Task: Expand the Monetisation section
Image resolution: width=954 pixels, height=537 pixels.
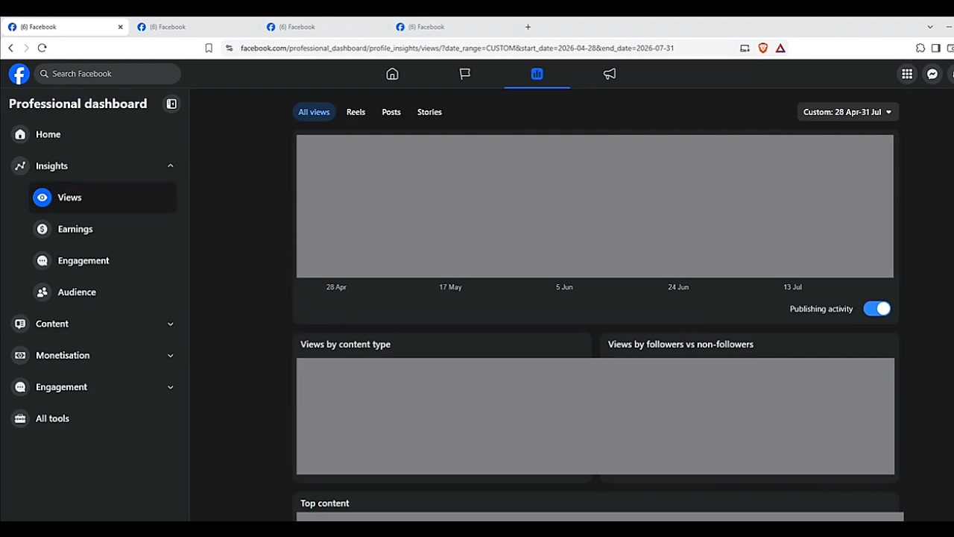Action: (94, 356)
